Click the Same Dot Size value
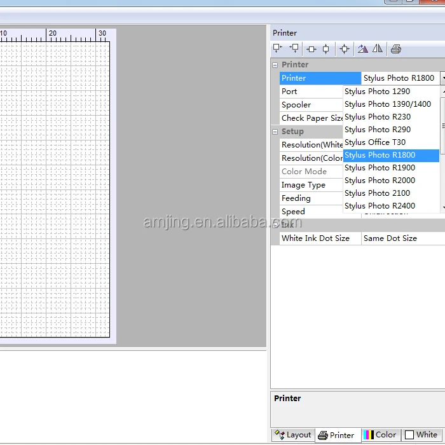Image resolution: width=445 pixels, height=445 pixels. point(403,238)
